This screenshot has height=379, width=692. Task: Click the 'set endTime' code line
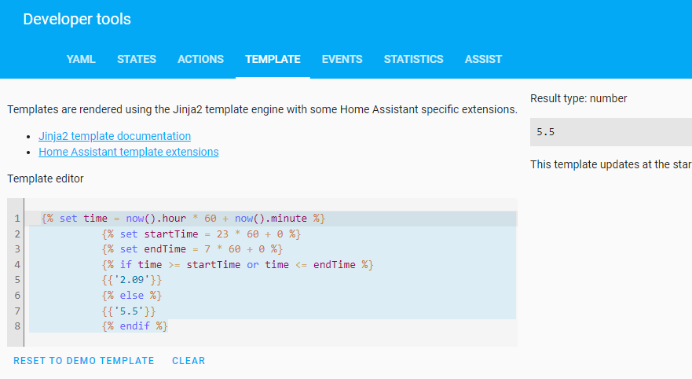192,249
